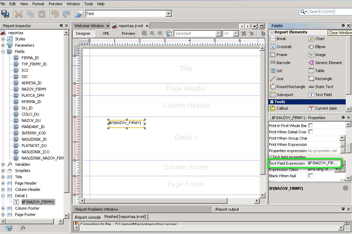Select the Crosstab element in Palette
This screenshot has width=352, height=234.
click(281, 47)
